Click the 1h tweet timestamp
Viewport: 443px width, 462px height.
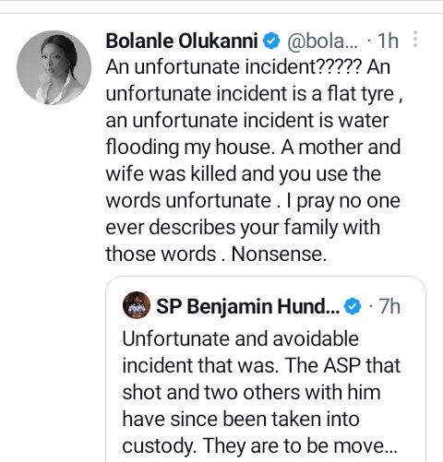(388, 41)
